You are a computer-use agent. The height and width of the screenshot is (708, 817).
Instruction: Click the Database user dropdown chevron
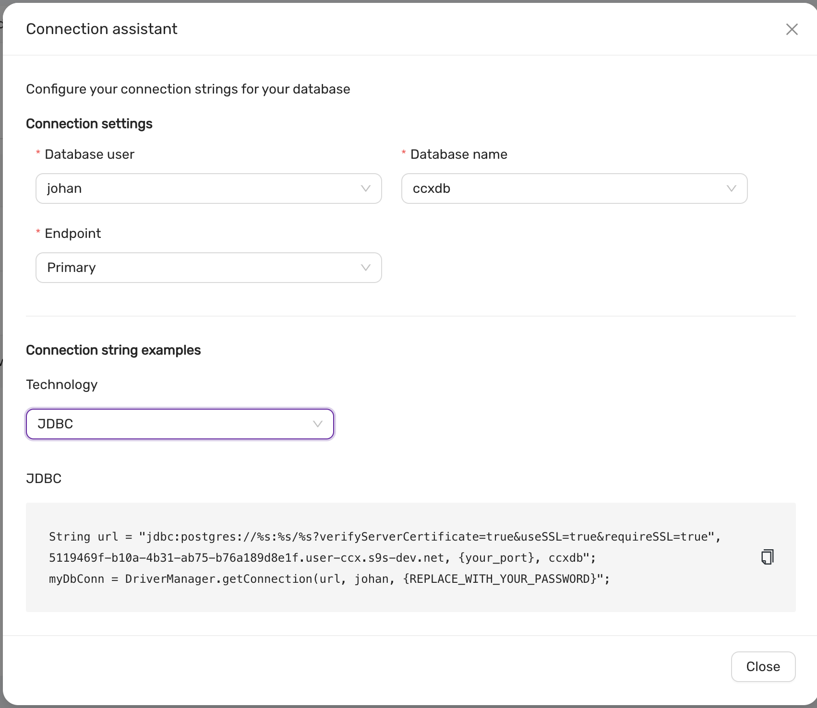pyautogui.click(x=365, y=189)
